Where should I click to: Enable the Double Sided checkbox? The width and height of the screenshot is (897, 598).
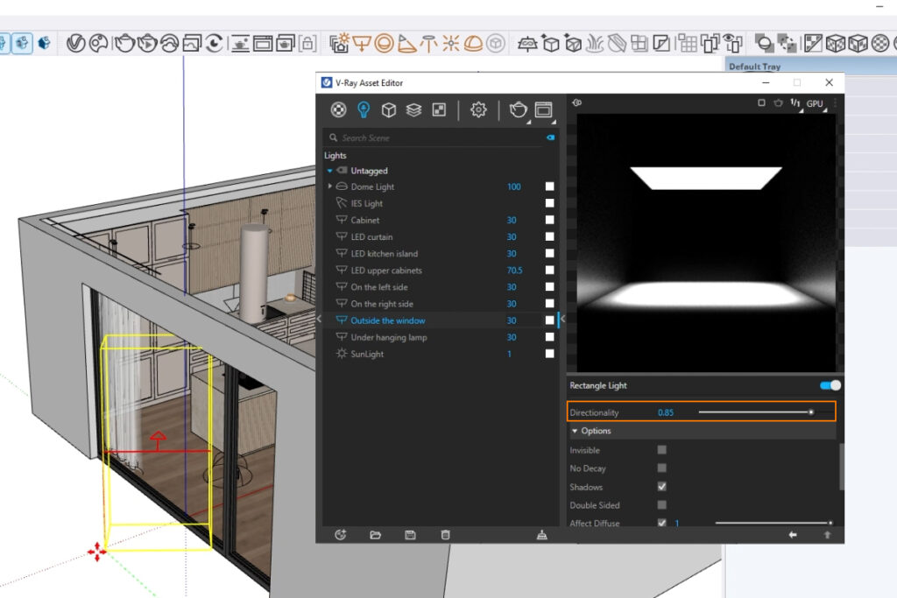pos(662,505)
